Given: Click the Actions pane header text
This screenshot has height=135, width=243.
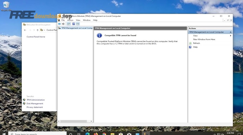Looking at the screenshot, I should tap(192, 29).
